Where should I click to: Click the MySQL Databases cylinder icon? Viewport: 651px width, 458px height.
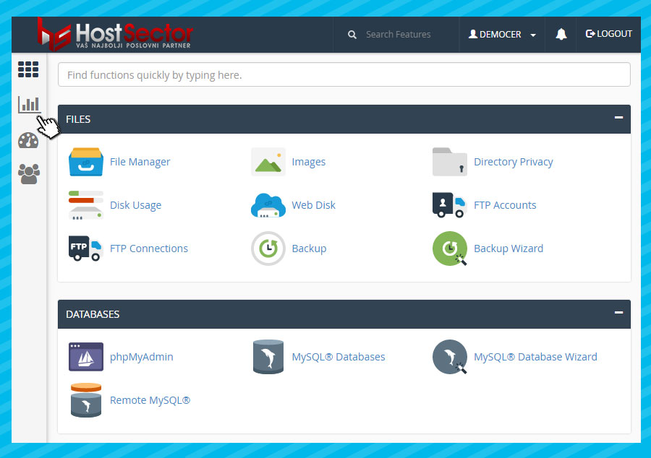(268, 357)
